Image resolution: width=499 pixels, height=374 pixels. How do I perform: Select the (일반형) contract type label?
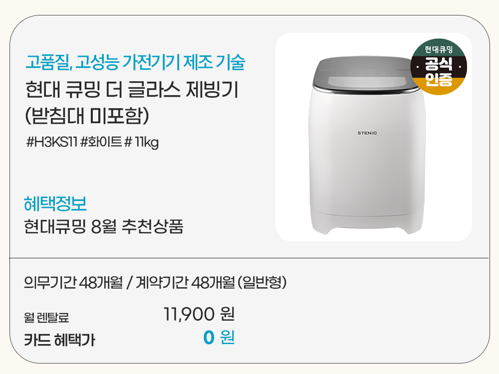[x=262, y=283]
